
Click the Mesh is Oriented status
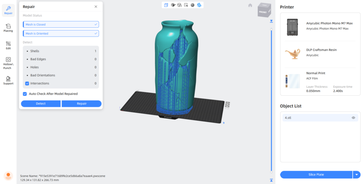[61, 33]
